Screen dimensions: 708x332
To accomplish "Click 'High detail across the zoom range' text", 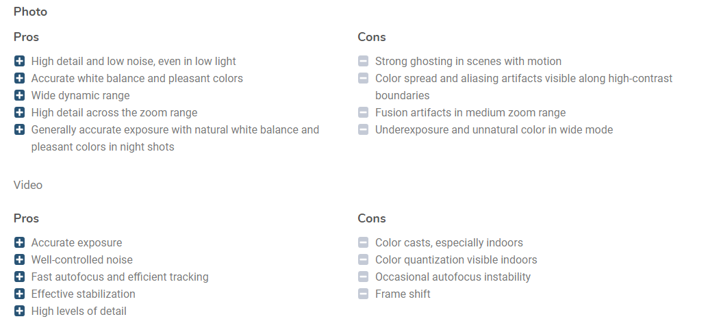I will (x=114, y=112).
